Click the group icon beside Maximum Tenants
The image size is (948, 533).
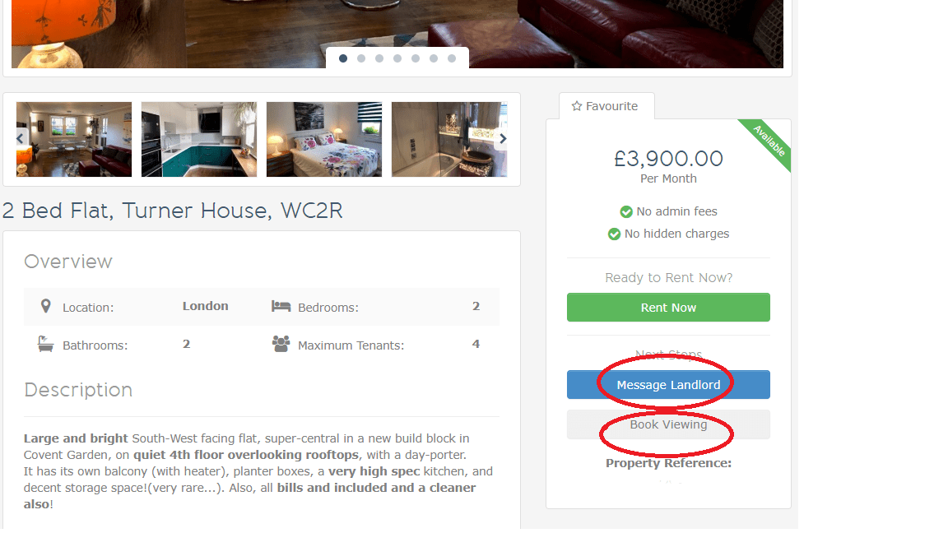280,344
